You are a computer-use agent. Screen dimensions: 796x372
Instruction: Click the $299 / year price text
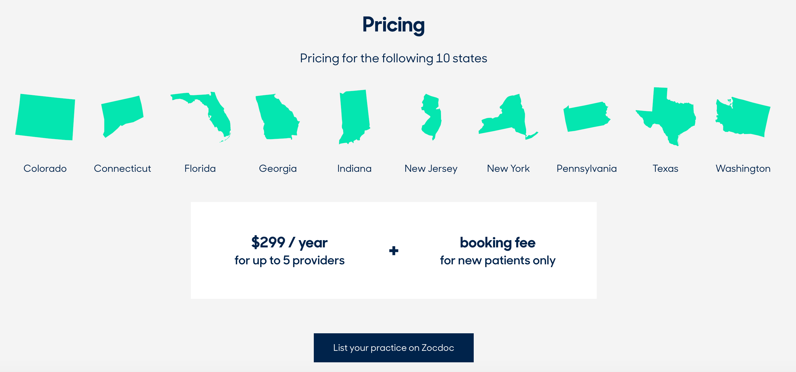point(289,243)
